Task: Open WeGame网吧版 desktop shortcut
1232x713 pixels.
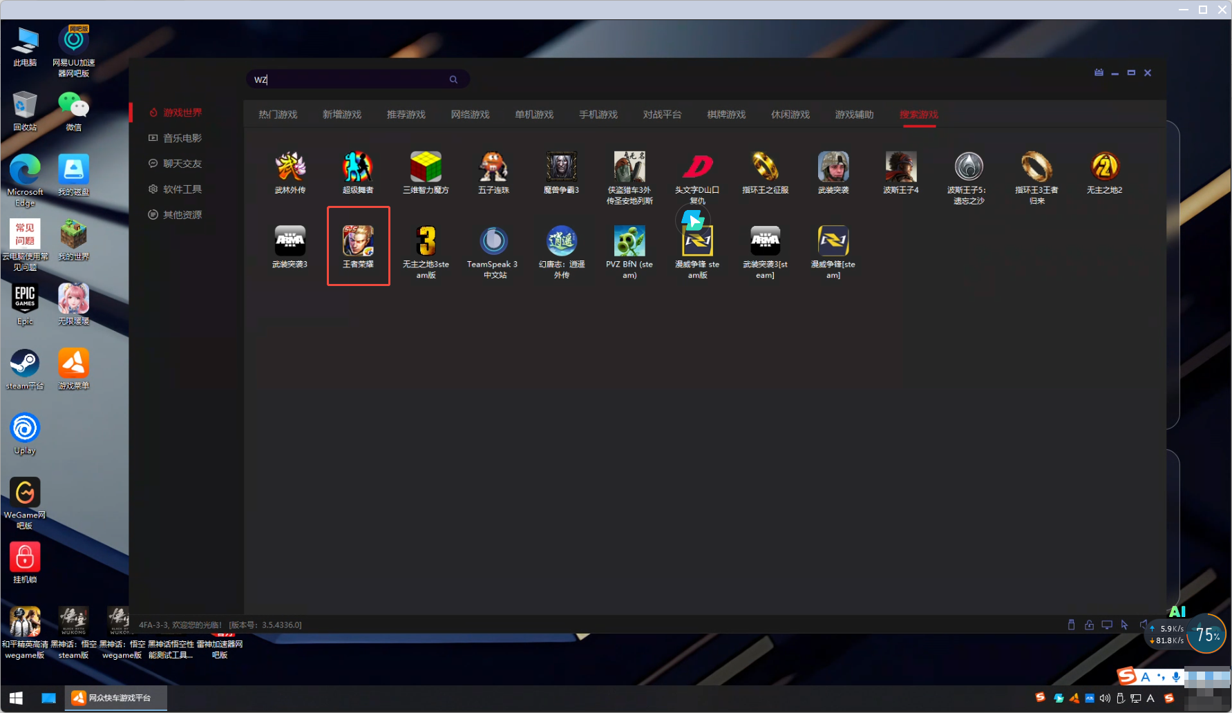Action: tap(25, 504)
